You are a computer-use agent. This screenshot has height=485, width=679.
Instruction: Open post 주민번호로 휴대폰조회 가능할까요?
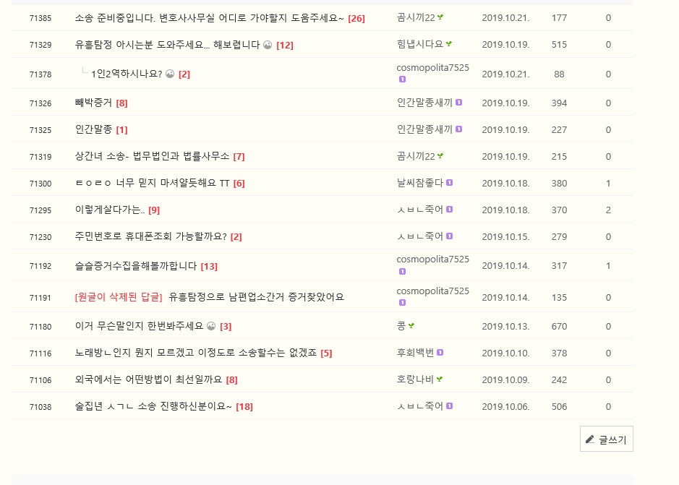(150, 236)
